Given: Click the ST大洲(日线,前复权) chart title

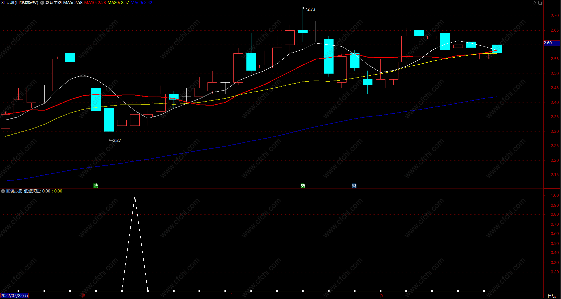Looking at the screenshot, I should click(x=20, y=3).
